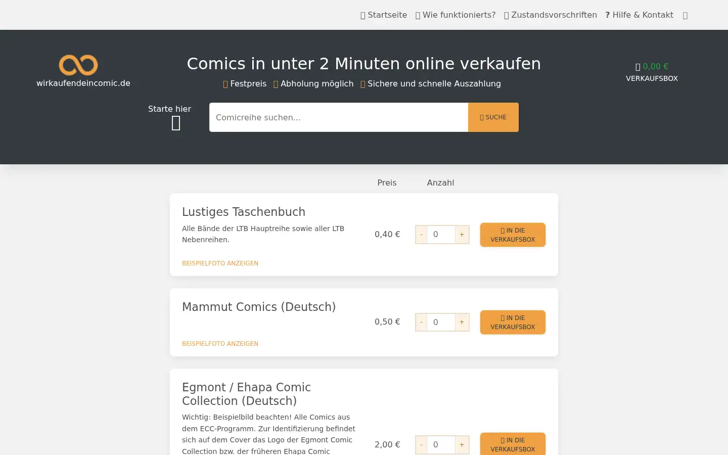Show example photo for Lustiges Taschenbuch
This screenshot has width=728, height=455.
[x=220, y=263]
